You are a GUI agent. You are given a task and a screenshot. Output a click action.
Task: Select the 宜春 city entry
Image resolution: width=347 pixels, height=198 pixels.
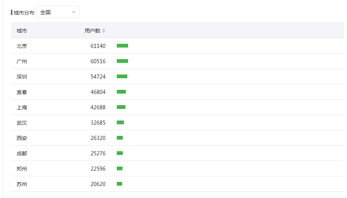coord(22,92)
